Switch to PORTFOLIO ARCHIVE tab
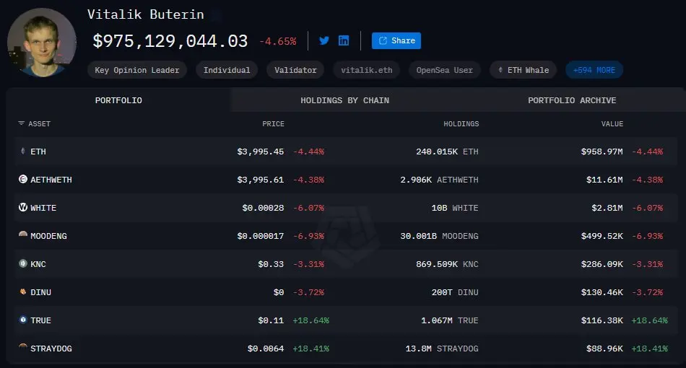 572,100
